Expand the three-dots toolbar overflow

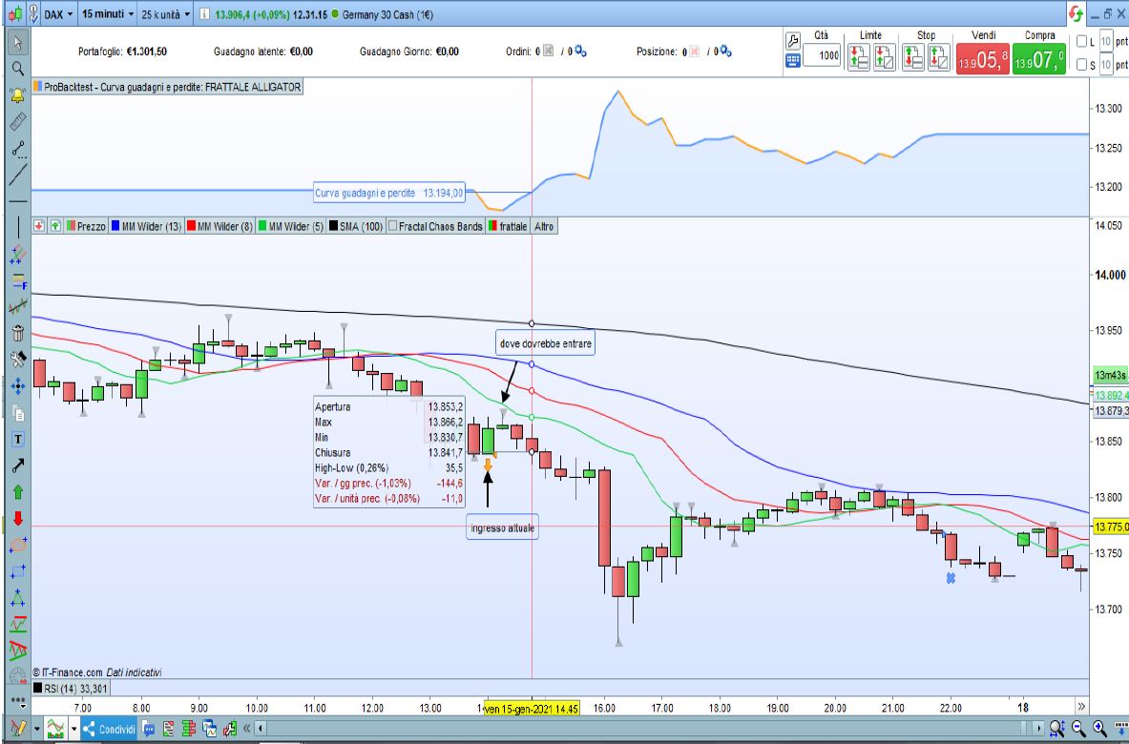(18, 700)
